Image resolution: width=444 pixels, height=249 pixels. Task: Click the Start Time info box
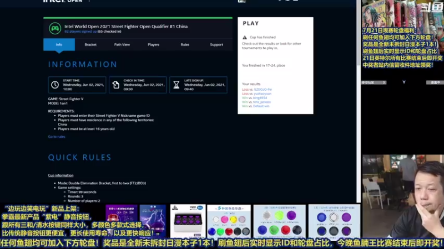tap(77, 85)
